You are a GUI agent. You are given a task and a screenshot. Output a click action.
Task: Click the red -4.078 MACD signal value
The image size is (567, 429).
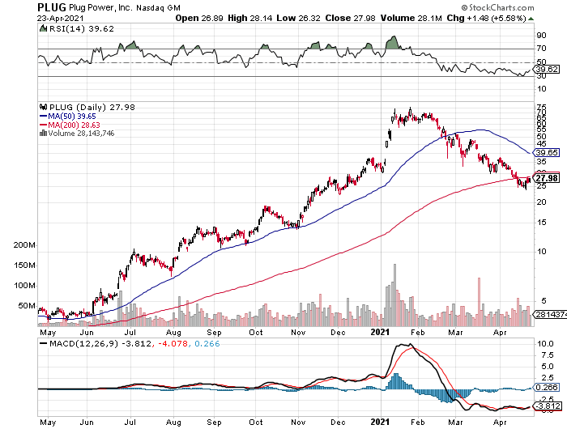[172, 344]
